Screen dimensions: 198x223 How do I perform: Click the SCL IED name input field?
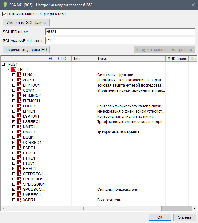(120, 32)
